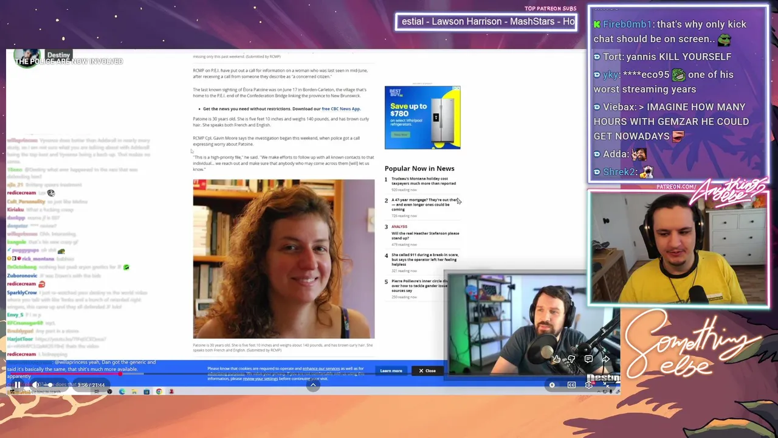Click the Chrome icon in the taskbar
Viewport: 778px width, 438px height.
[159, 392]
